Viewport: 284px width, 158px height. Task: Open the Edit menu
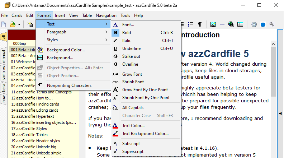click(x=30, y=15)
